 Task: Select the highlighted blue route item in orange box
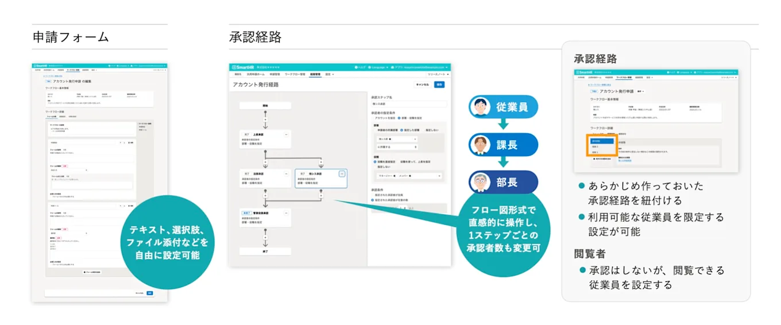click(x=601, y=140)
